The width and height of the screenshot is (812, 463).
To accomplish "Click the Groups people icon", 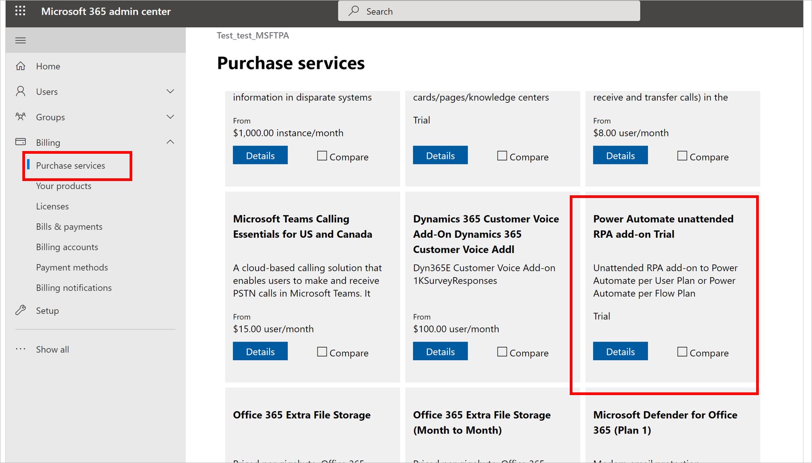I will (x=21, y=117).
